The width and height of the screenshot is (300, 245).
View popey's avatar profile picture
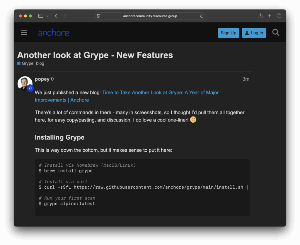click(25, 84)
